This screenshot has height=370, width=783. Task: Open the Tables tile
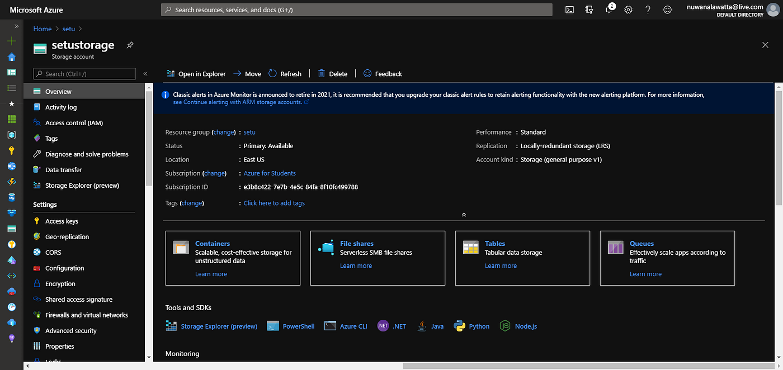522,258
